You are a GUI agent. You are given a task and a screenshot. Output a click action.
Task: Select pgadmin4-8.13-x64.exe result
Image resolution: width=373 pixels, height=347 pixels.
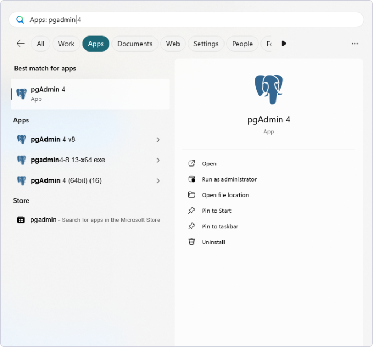click(90, 160)
